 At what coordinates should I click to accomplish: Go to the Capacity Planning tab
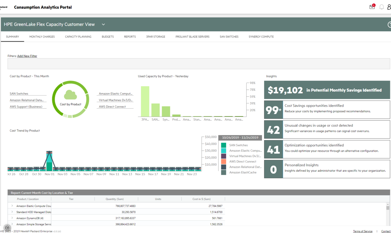(78, 37)
